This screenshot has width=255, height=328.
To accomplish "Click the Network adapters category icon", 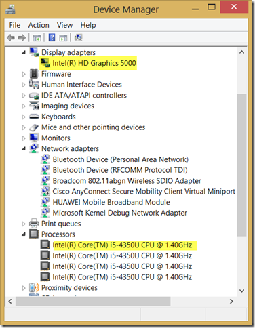I will click(34, 148).
